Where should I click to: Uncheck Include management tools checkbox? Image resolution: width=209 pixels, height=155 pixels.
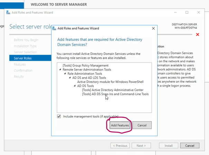(x=59, y=116)
